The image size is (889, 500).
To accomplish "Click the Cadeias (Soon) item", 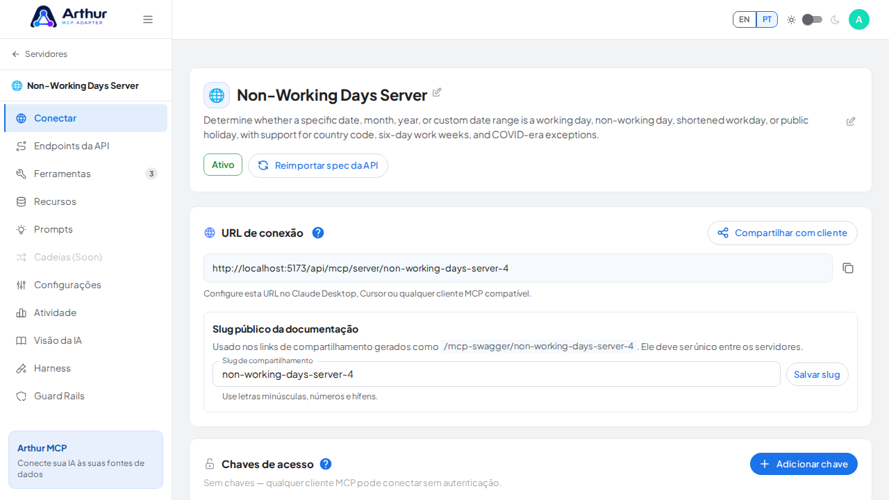I will coord(85,257).
